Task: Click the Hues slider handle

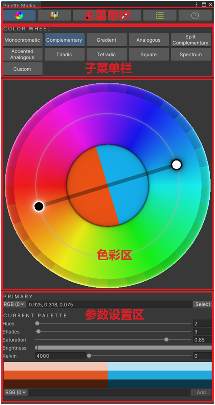Action: [37, 324]
